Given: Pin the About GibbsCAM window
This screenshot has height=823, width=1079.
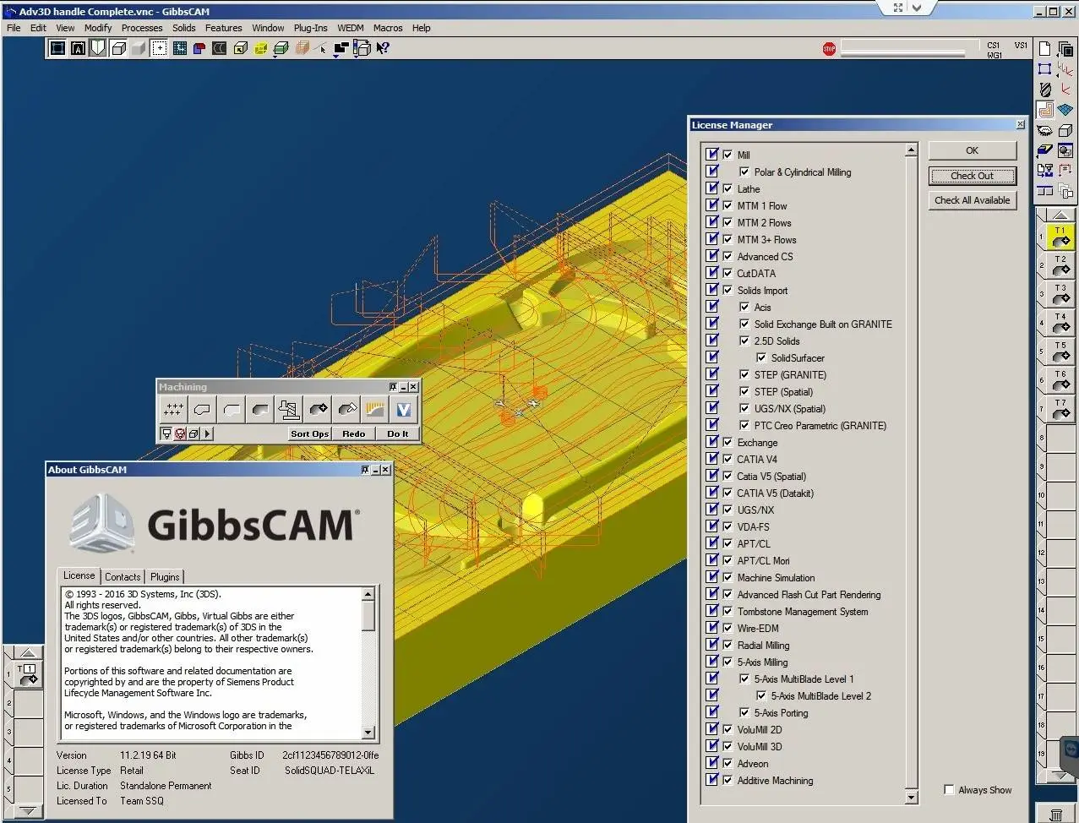Looking at the screenshot, I should coord(365,469).
